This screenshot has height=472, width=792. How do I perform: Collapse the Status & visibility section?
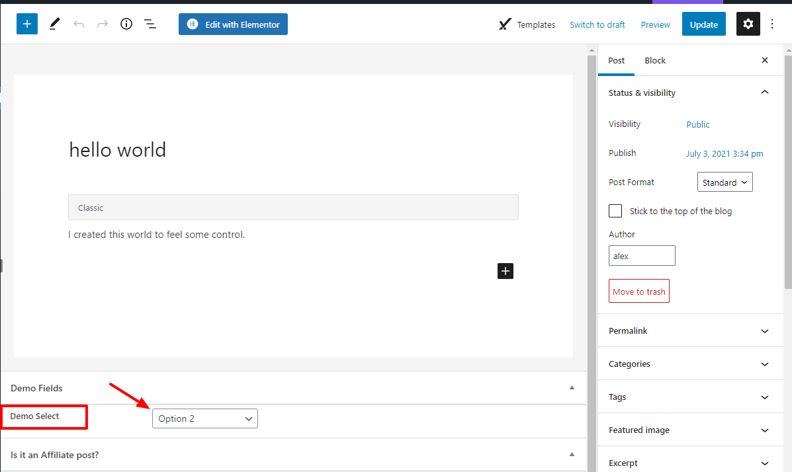(x=765, y=93)
